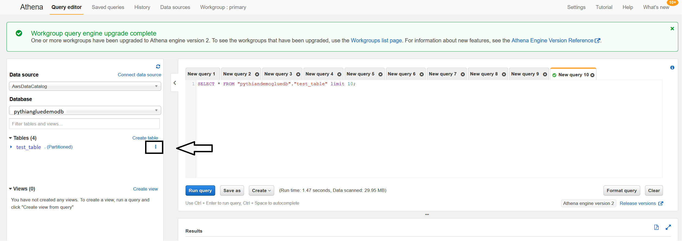682x241 pixels.
Task: Download results file icon
Action: click(656, 227)
